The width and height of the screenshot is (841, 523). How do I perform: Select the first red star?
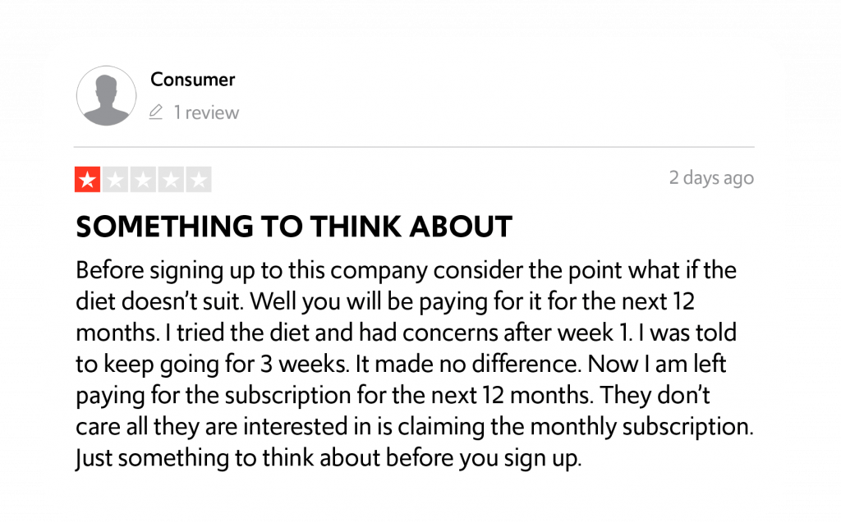coord(87,179)
